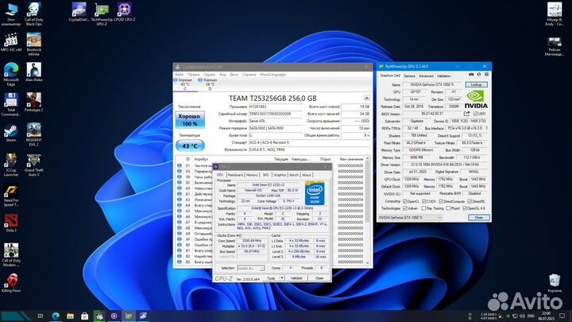The height and width of the screenshot is (322, 572).
Task: Open the GPU selection dropdown in GPU-Z
Action: 410,218
